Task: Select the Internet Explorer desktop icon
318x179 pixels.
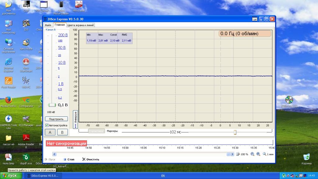Action: click(8, 65)
